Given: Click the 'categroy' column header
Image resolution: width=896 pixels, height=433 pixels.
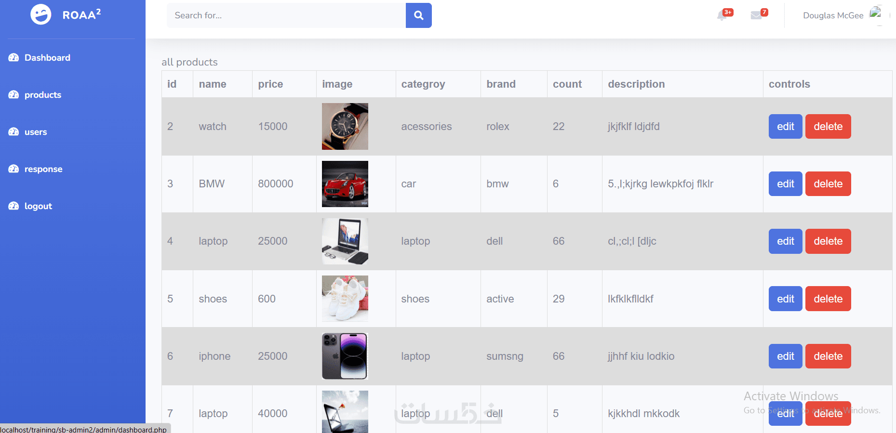Looking at the screenshot, I should [x=423, y=84].
